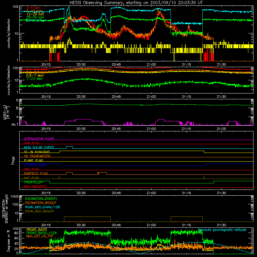
Task: Click the 20:30 tick label under the GOES-12 panel
Action: tap(81, 128)
